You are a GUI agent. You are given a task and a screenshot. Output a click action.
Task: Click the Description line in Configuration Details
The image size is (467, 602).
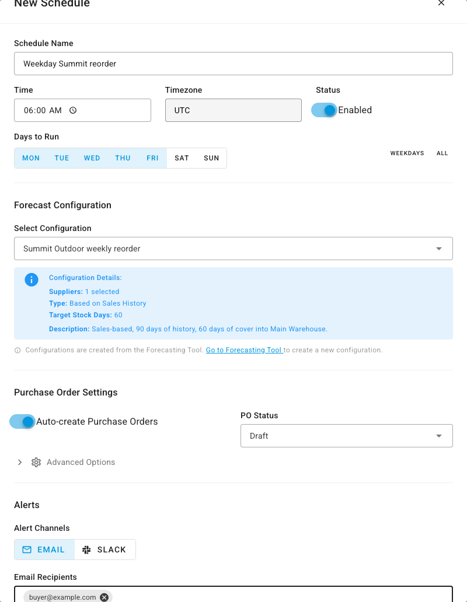pyautogui.click(x=188, y=329)
